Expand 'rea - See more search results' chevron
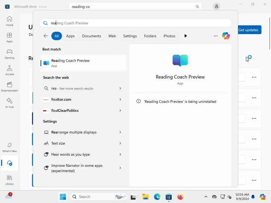Viewport: 271px width, 203px height. [120, 88]
